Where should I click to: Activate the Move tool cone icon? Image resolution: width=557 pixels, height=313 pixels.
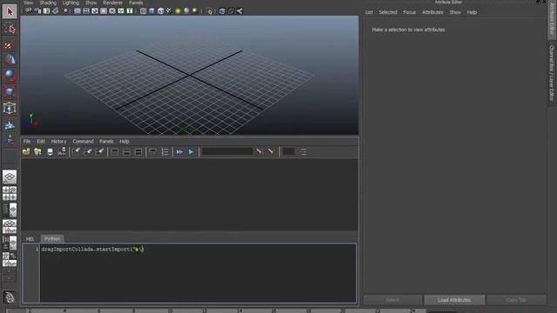10,60
